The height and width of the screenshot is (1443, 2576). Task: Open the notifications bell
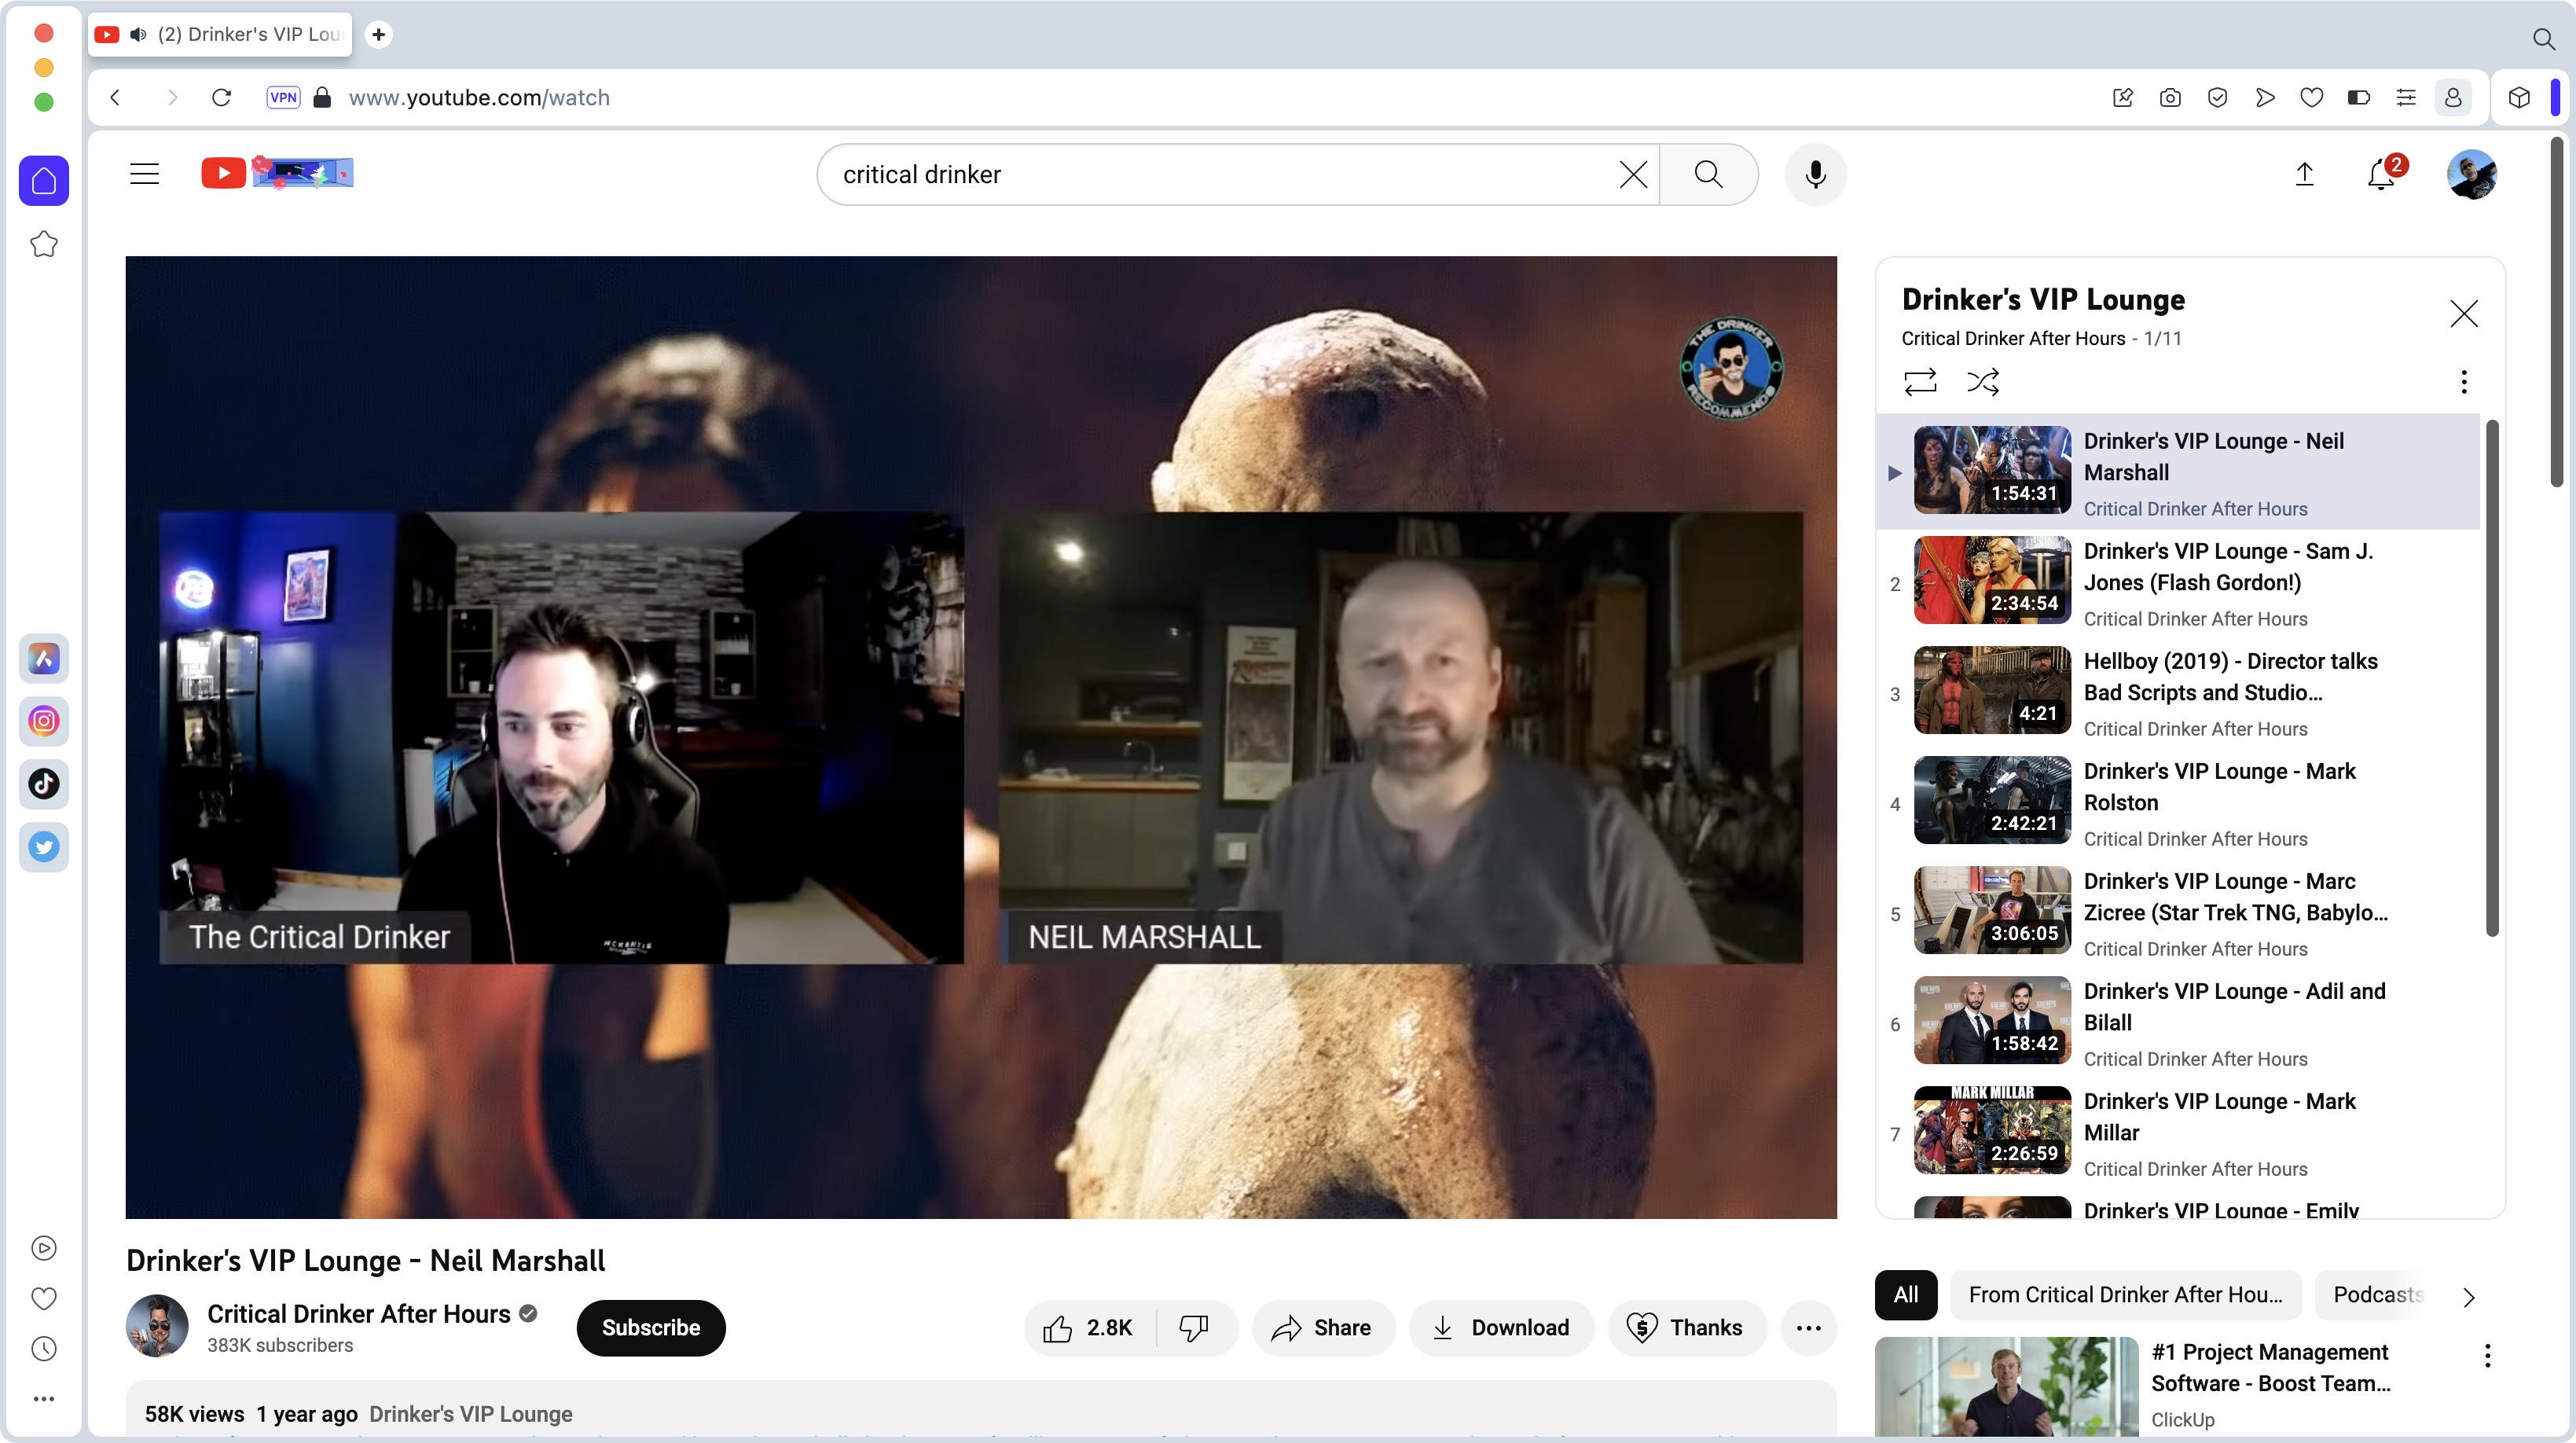click(2381, 175)
